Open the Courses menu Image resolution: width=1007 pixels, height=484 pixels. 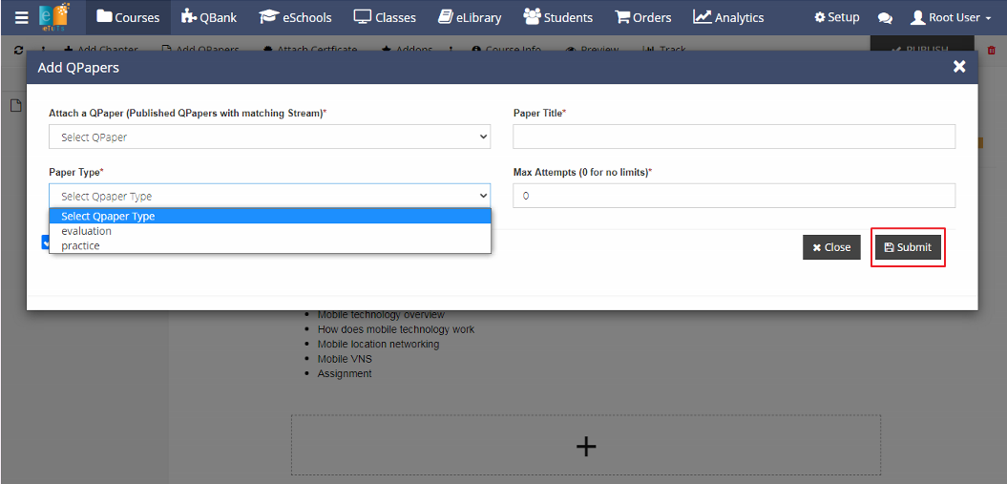point(128,17)
